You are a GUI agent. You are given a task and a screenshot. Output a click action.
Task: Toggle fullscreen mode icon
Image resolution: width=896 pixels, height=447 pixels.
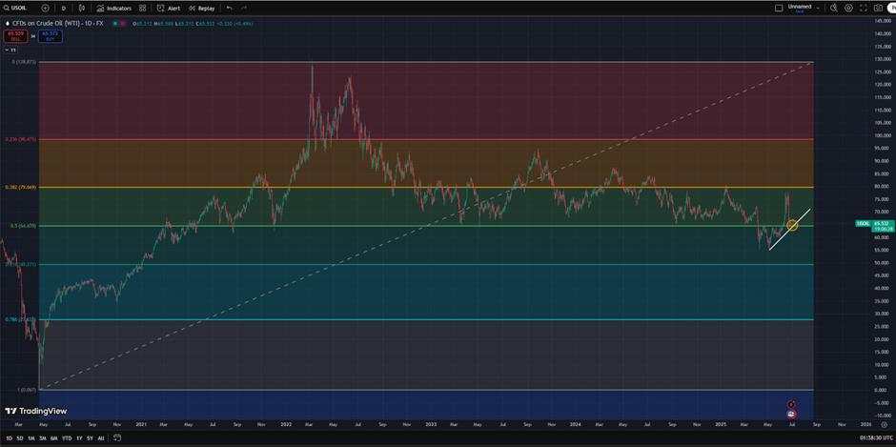[x=864, y=8]
